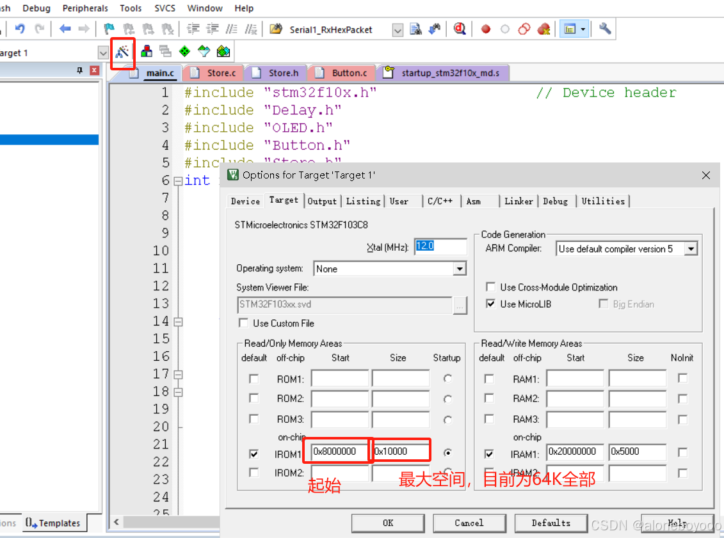
Task: Click the Manage Run-Time Environment green diamond
Action: pos(185,51)
